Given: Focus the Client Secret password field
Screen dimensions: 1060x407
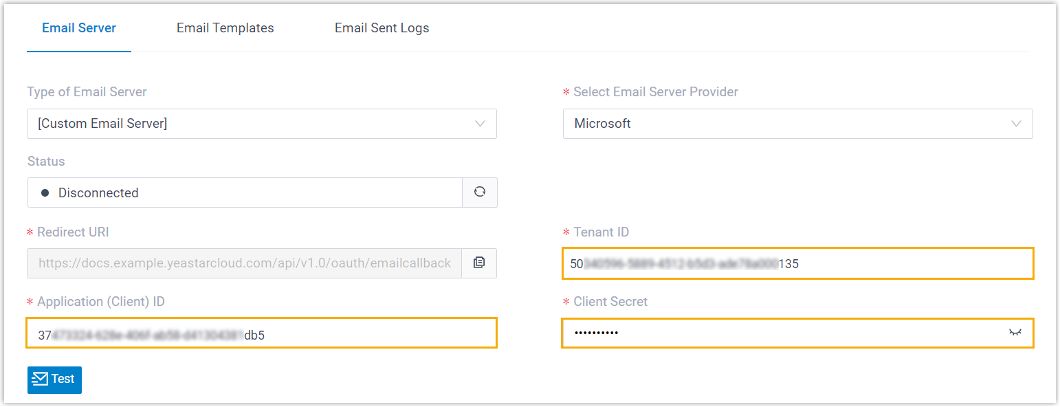Looking at the screenshot, I should [x=784, y=333].
